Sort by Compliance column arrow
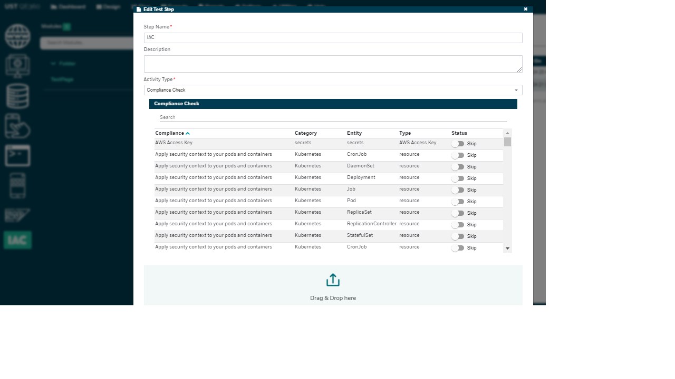 coord(188,134)
